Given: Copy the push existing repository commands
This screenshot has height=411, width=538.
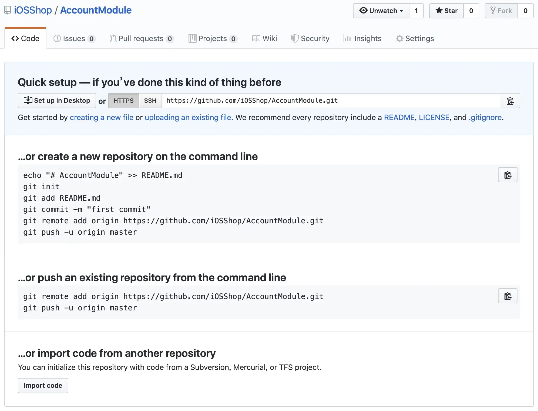Looking at the screenshot, I should click(507, 296).
